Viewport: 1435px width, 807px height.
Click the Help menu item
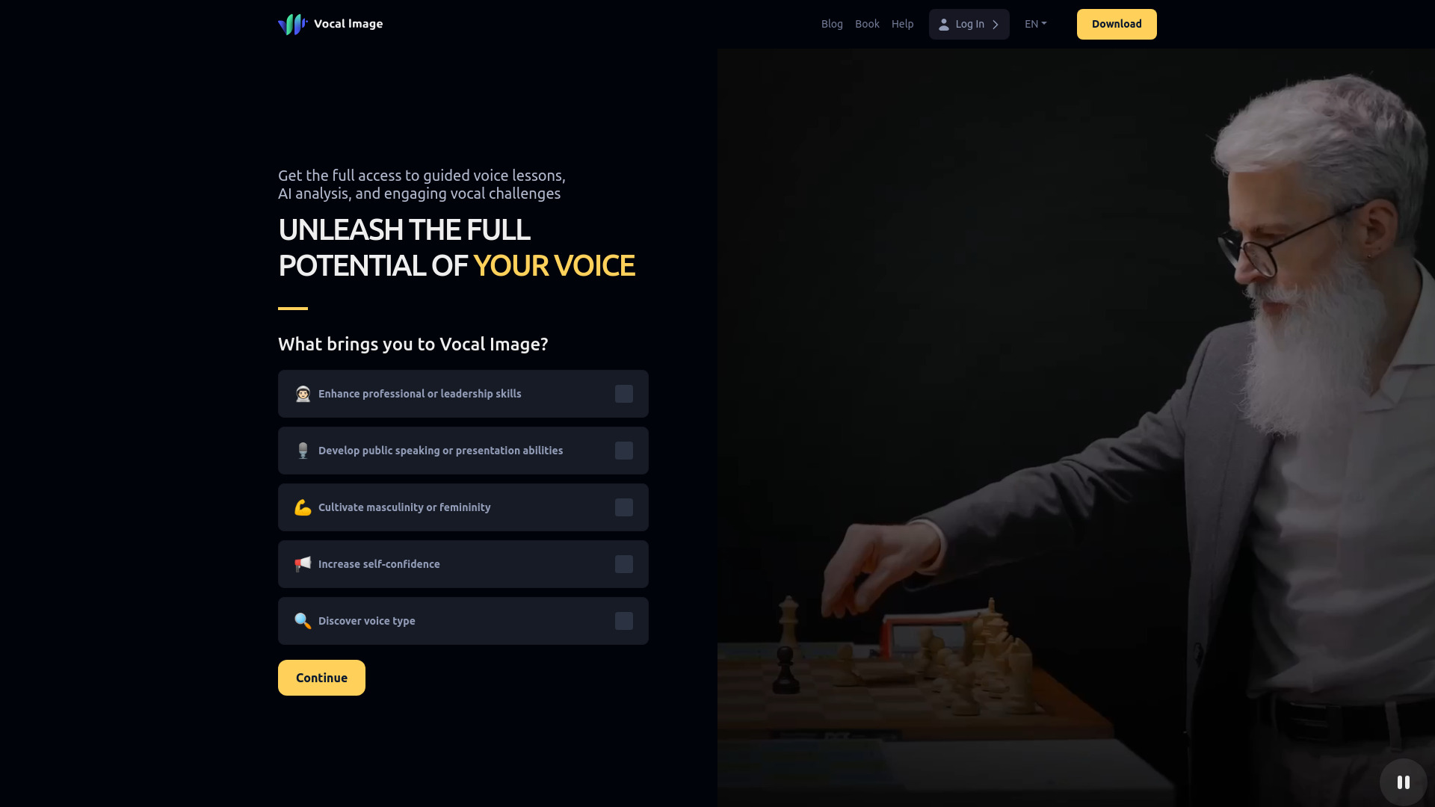point(903,24)
